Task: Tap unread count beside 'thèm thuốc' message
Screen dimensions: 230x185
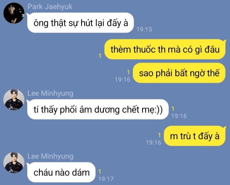Action: 100,56
